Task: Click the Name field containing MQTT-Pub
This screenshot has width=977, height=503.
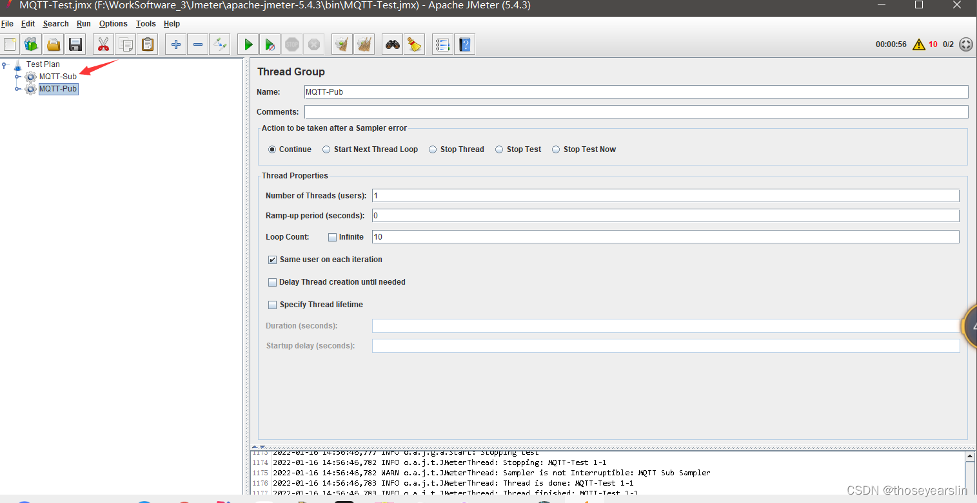Action: [636, 91]
